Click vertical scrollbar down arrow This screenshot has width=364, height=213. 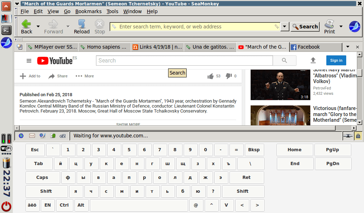coord(360,122)
